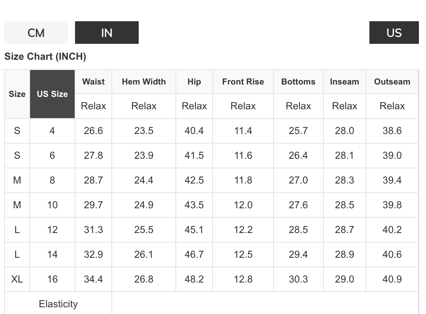Click the Front Rise column header

pos(243,82)
